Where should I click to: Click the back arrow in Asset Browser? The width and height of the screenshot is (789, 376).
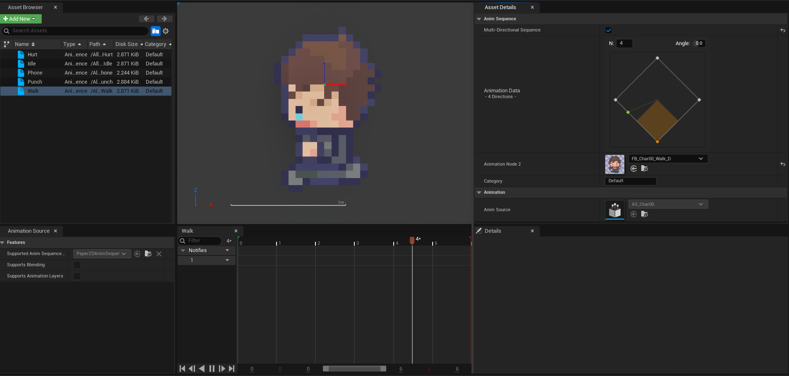(x=146, y=19)
